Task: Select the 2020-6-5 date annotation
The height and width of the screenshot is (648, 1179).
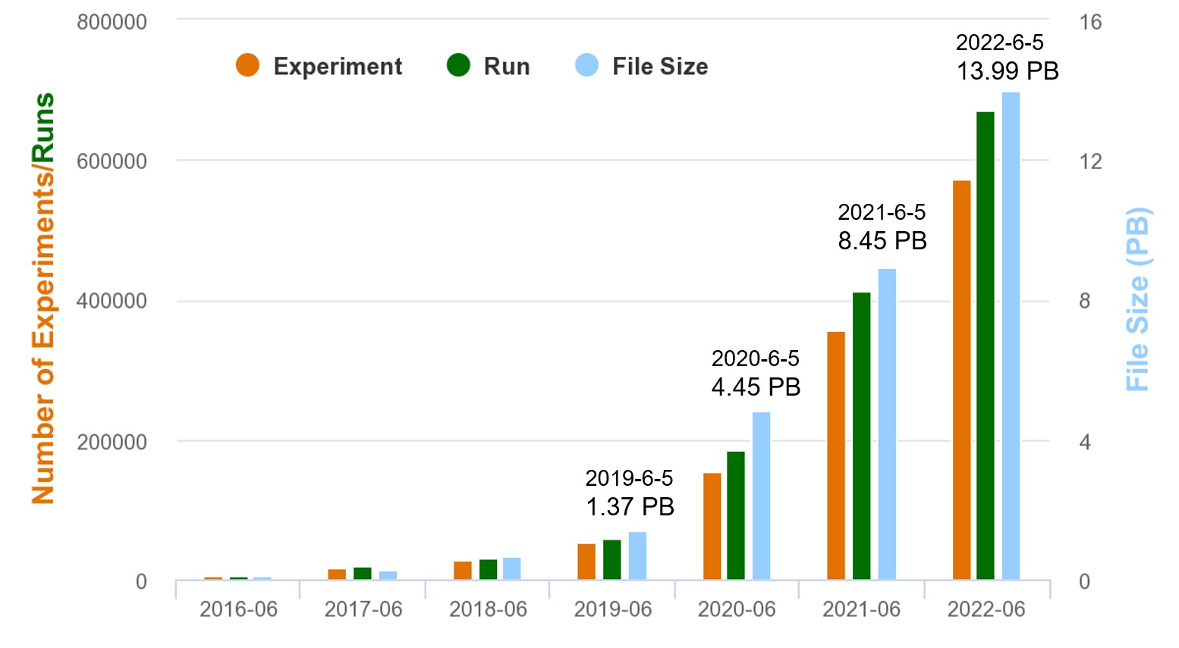Action: click(755, 358)
